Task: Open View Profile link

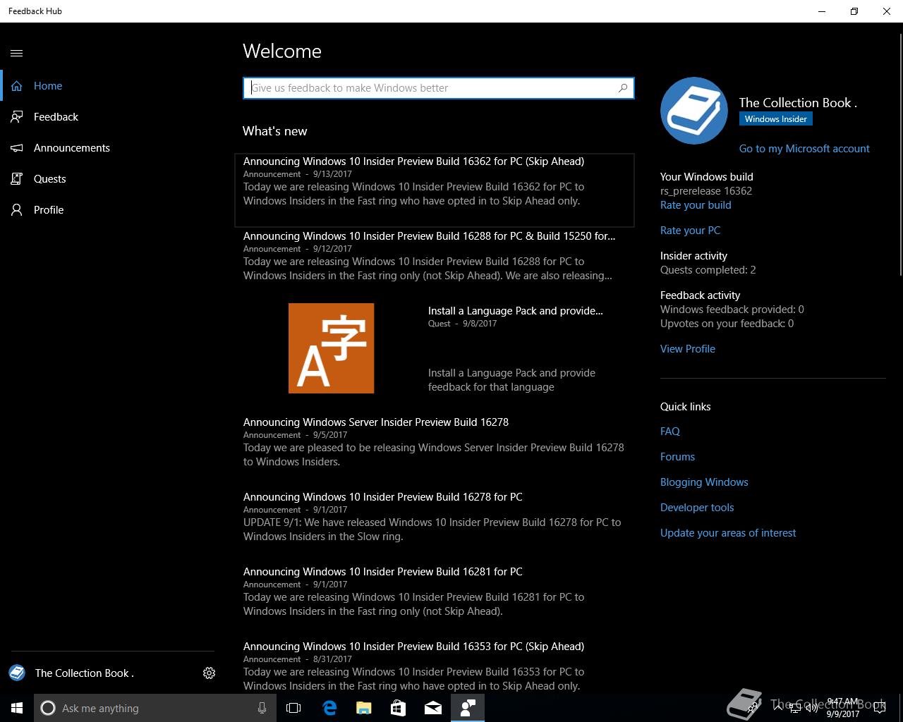Action: coord(688,349)
